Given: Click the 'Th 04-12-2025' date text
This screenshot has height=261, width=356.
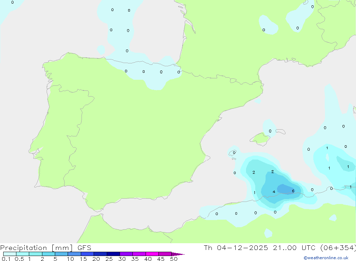Looking at the screenshot, I should 236,247.
